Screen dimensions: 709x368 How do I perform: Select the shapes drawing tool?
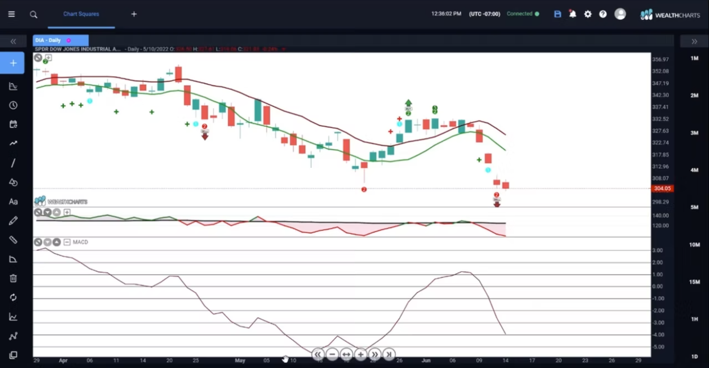13,183
